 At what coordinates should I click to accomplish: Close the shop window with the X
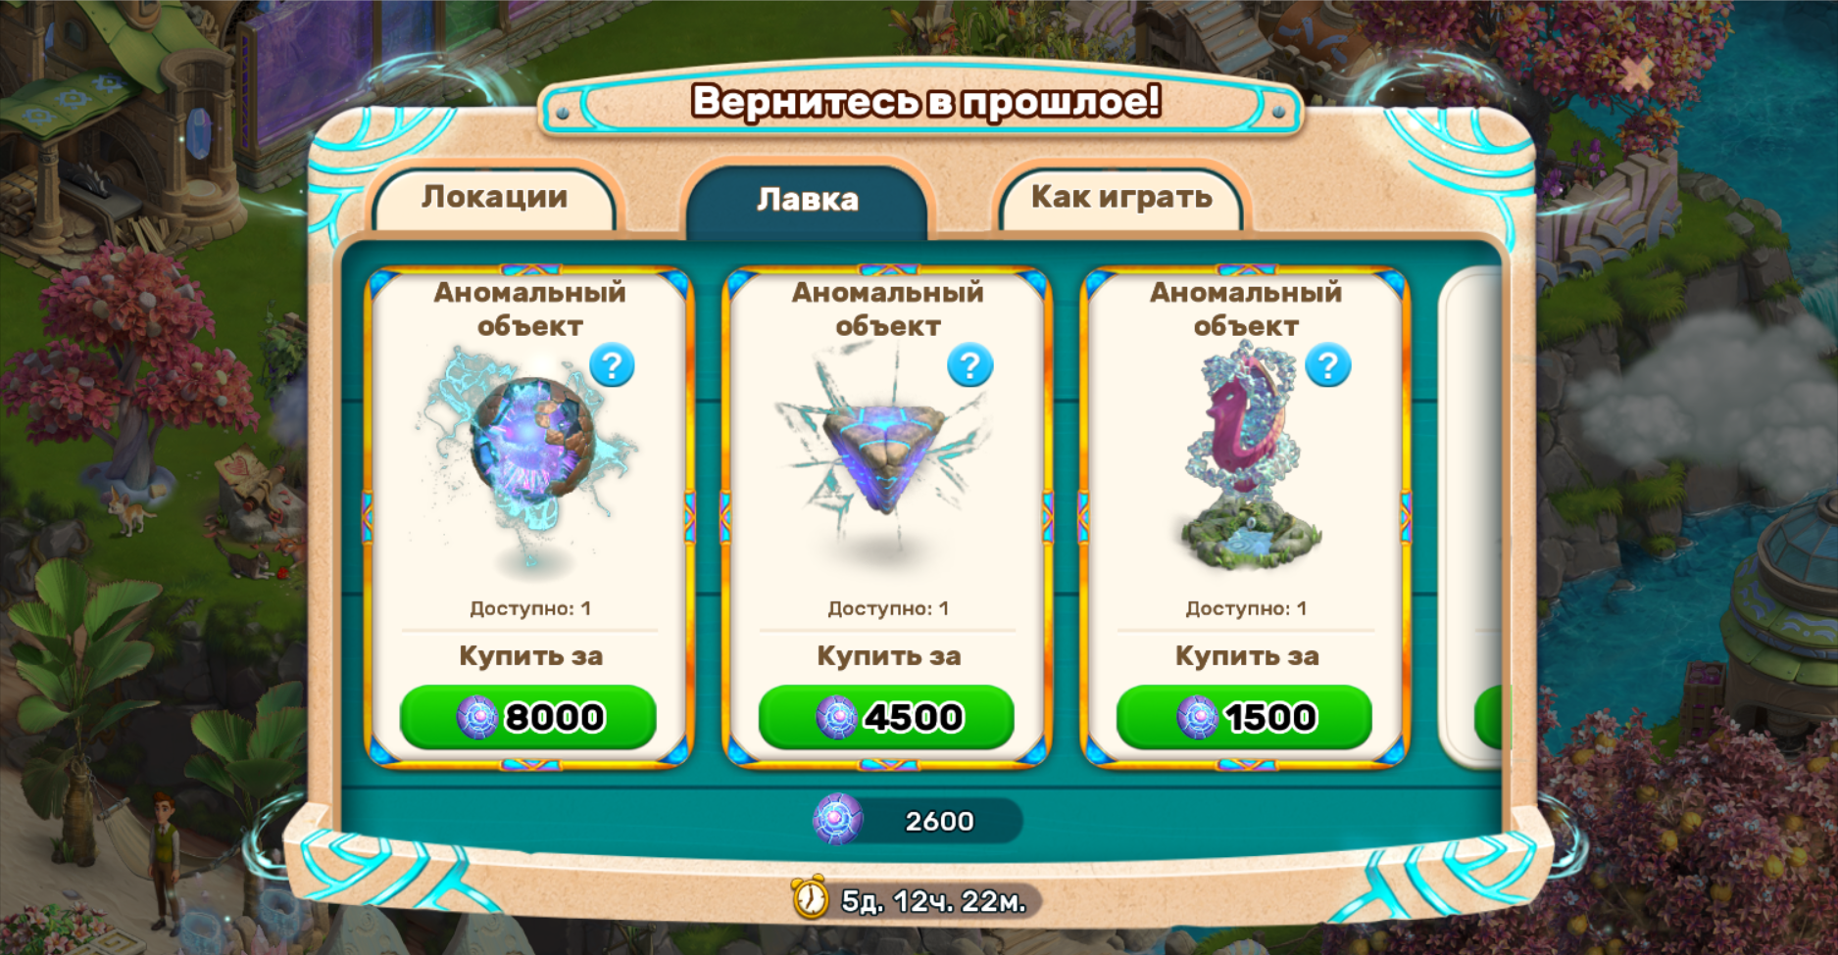tap(1635, 71)
